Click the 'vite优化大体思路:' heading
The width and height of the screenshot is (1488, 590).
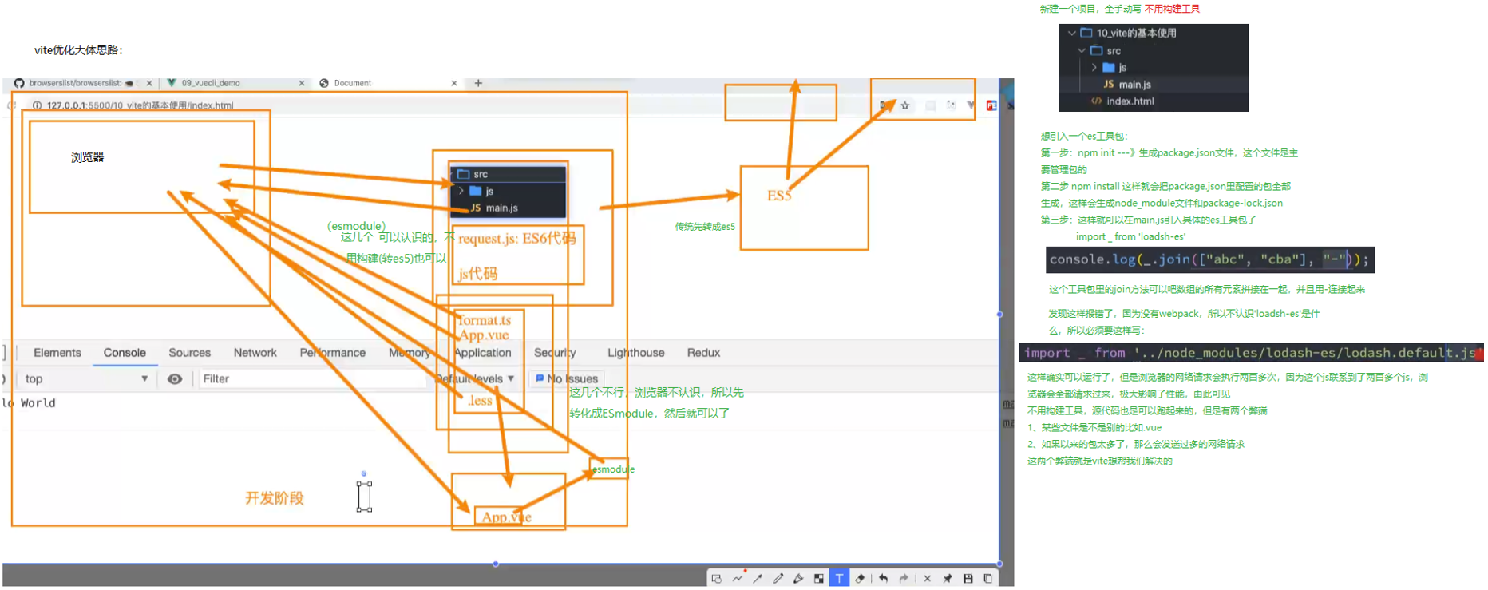[78, 50]
